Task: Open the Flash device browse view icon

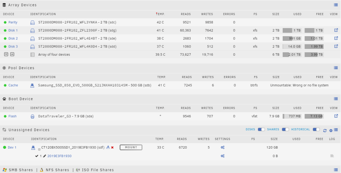Action: 336,116
